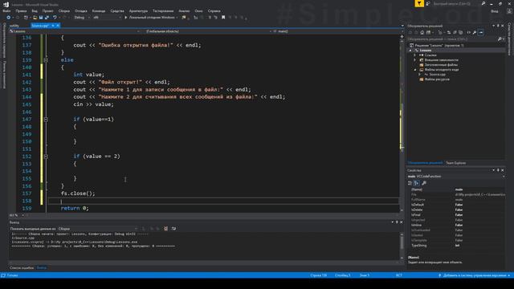Open the Debug configuration dropdown
The image size is (514, 289).
(81, 18)
